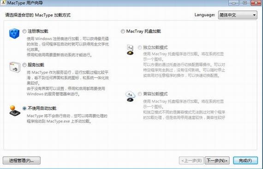Open the Language dropdown 简体中文

pos(238,15)
